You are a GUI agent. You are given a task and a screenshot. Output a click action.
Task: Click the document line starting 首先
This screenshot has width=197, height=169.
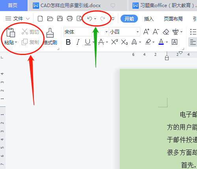tap(189, 165)
